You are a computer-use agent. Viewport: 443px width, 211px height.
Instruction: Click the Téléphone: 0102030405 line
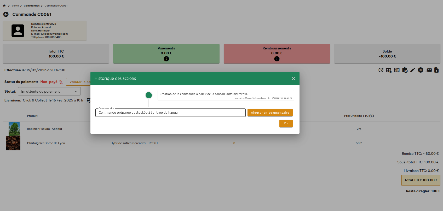coord(46,37)
